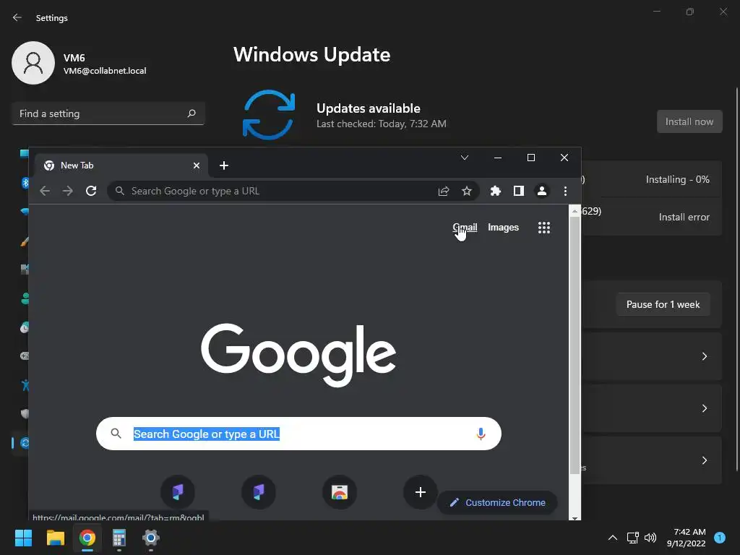Click the volume speaker tray icon

(x=650, y=538)
